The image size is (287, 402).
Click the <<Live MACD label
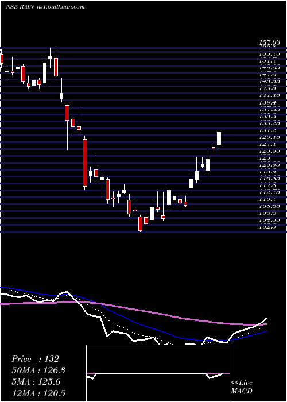242,387
